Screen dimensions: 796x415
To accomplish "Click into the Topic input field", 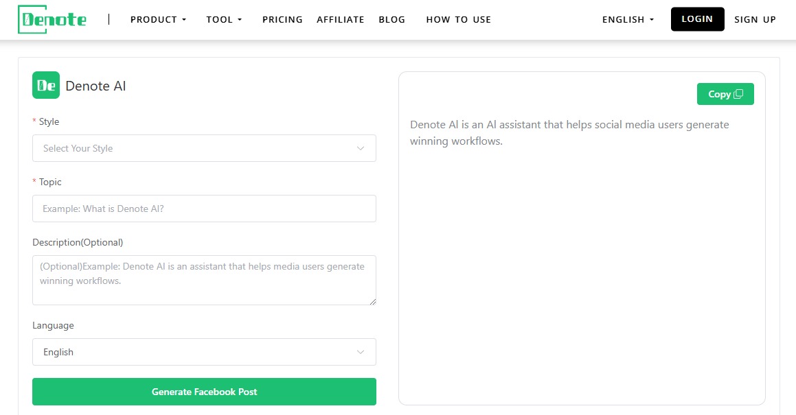I will click(204, 209).
